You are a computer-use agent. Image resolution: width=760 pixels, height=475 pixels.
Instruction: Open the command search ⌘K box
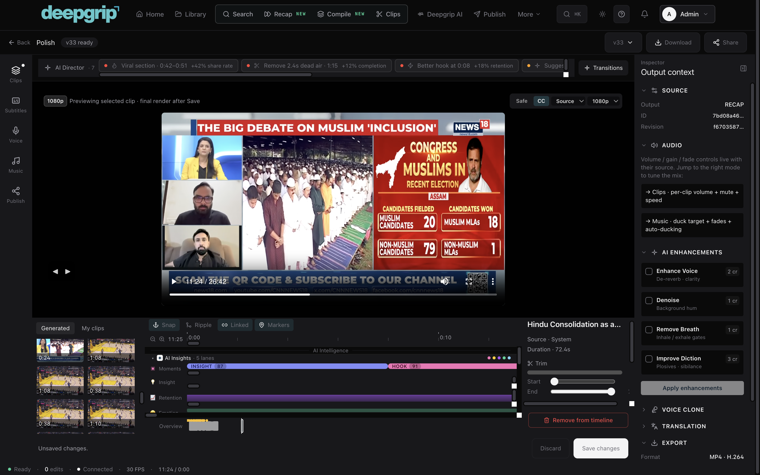pyautogui.click(x=572, y=14)
